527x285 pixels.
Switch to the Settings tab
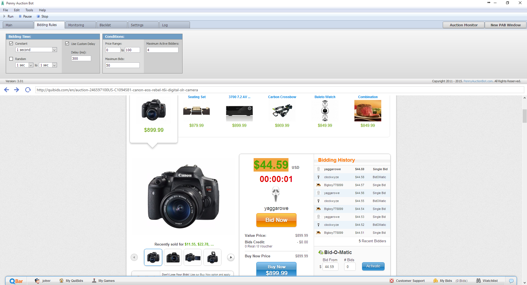point(143,25)
